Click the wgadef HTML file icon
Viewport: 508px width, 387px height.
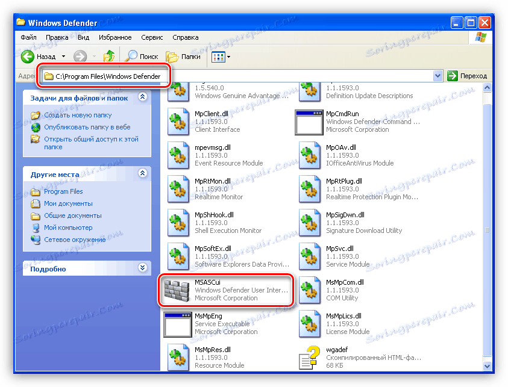(309, 357)
